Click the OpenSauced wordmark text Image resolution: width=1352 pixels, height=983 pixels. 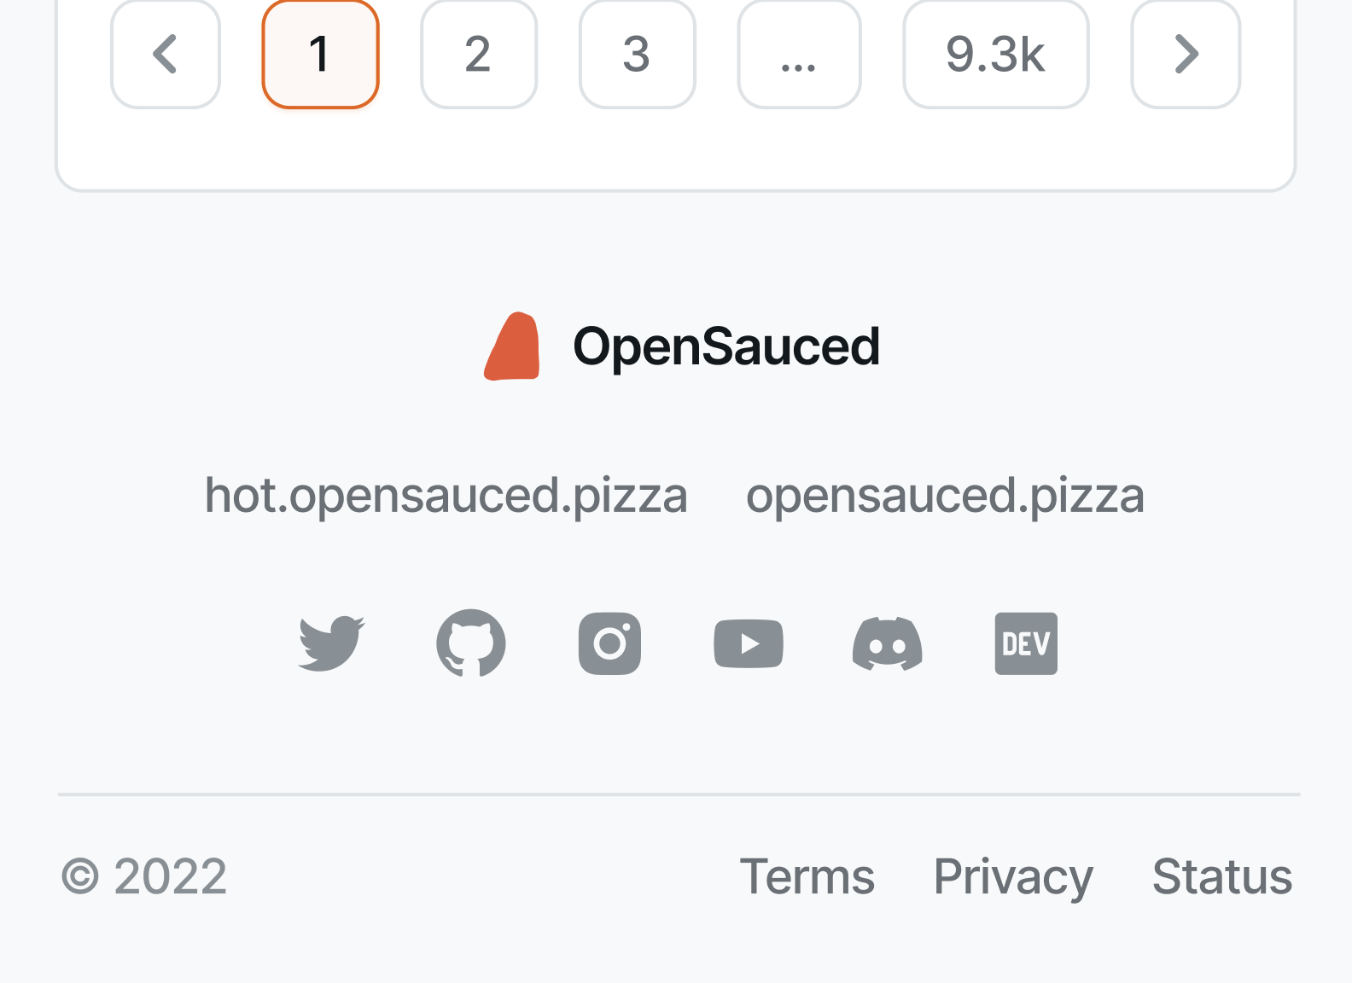pos(726,345)
